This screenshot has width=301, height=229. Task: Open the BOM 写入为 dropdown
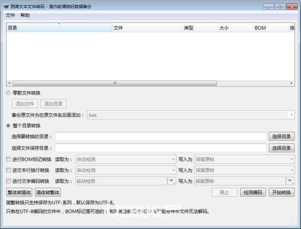(x=245, y=159)
